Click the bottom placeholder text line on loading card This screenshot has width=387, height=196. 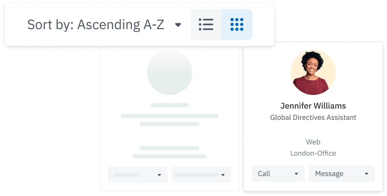[170, 156]
